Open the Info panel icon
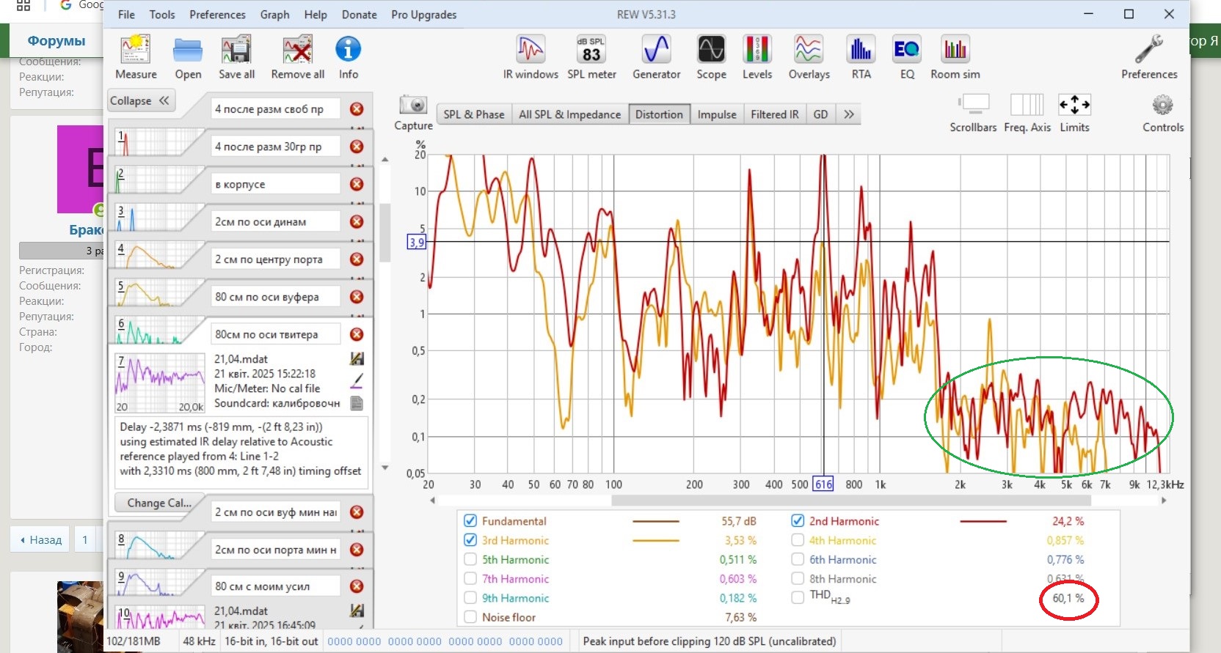This screenshot has height=653, width=1221. [x=348, y=49]
